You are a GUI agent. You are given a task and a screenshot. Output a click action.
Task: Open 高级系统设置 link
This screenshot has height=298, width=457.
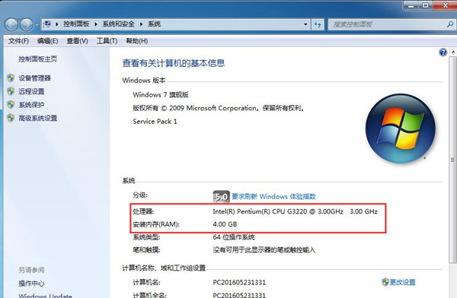coord(38,118)
